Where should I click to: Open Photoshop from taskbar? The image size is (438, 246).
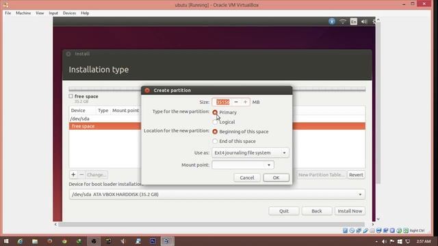point(153,241)
